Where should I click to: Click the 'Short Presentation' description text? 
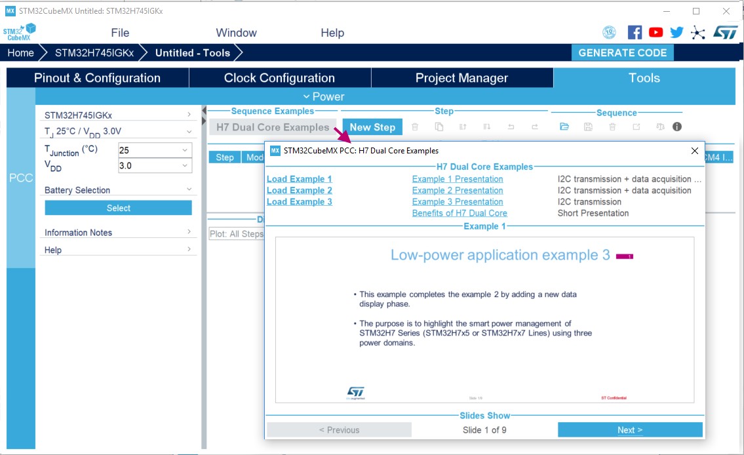coord(593,213)
